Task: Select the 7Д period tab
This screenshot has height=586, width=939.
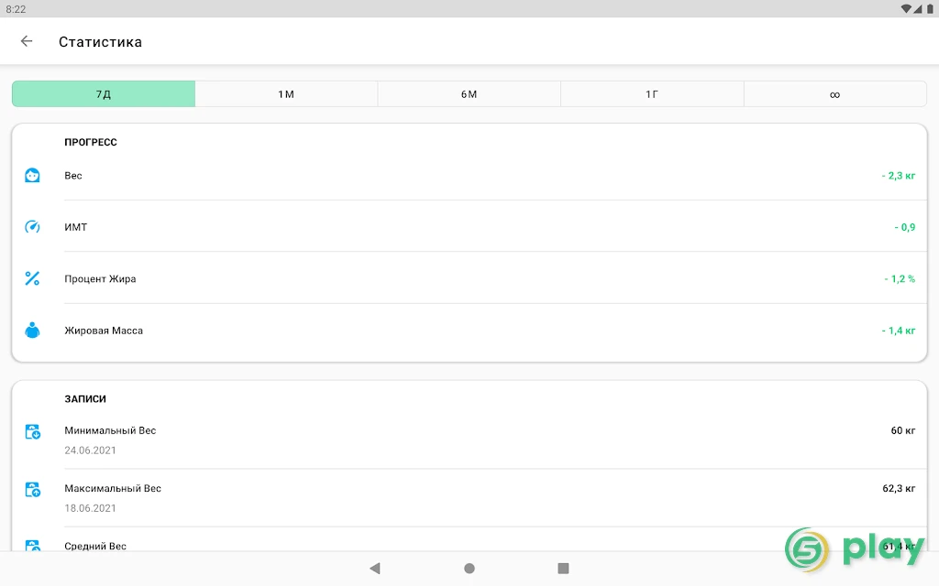Action: pyautogui.click(x=104, y=94)
